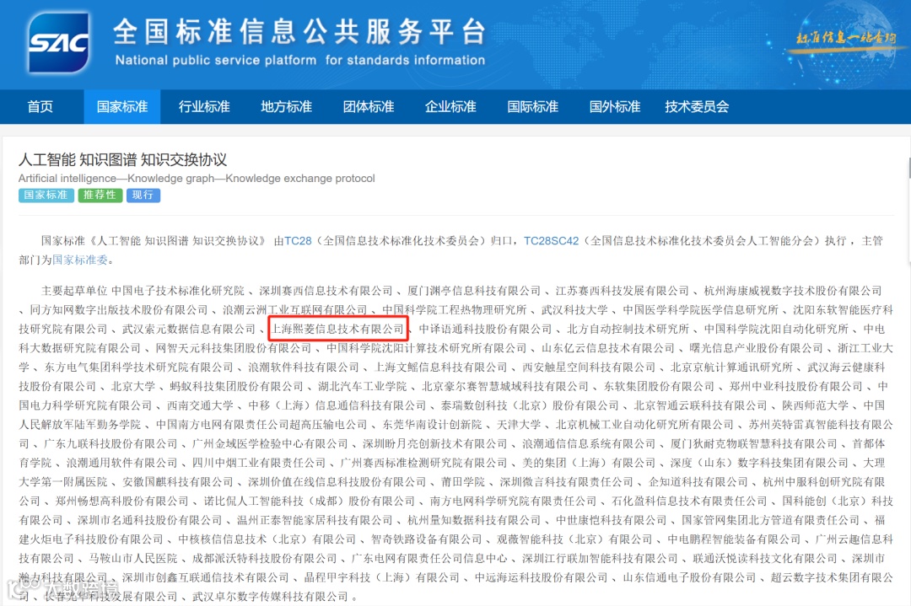Click the text 武汉卓尔数字传媒科技有限公司
Screen dimensions: 911x606
click(x=270, y=597)
